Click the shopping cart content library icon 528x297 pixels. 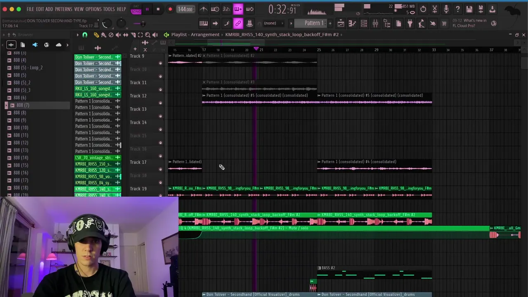444,24
